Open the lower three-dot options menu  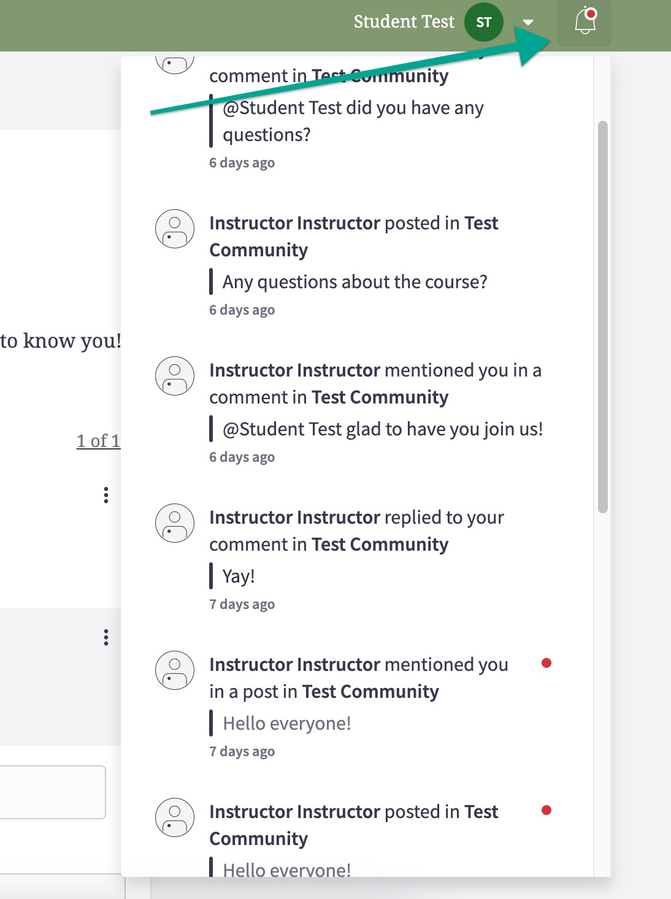[x=107, y=637]
